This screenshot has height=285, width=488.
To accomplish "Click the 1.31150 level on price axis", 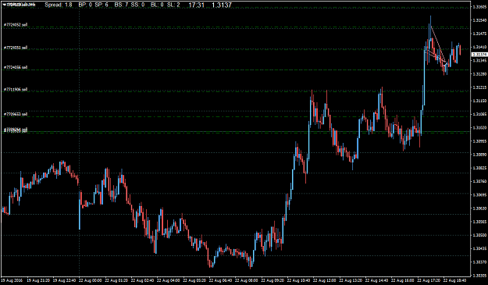I will coord(479,101).
